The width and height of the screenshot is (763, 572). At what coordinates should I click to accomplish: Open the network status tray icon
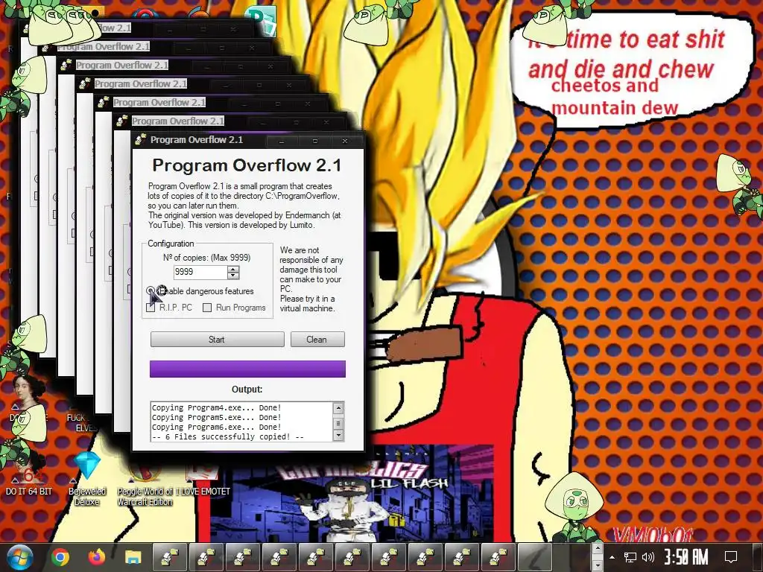tap(630, 557)
